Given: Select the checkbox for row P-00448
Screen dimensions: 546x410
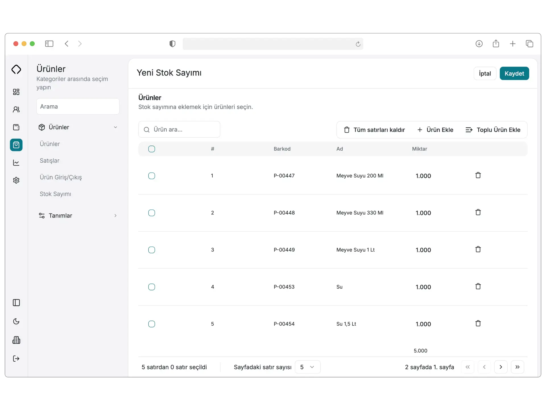Looking at the screenshot, I should pyautogui.click(x=152, y=213).
